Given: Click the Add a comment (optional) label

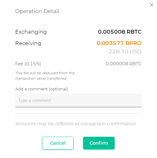Looking at the screenshot, I should [x=41, y=89].
